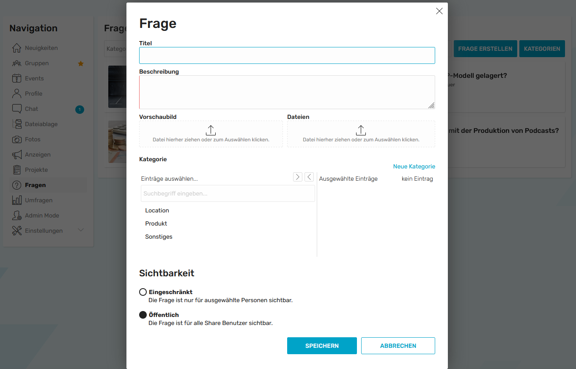Open Gruppen via its people icon
This screenshot has height=369, width=576.
point(16,63)
